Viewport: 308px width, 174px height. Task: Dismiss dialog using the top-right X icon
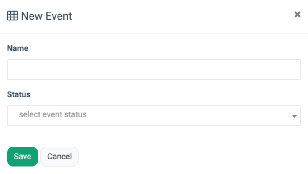[x=298, y=15]
